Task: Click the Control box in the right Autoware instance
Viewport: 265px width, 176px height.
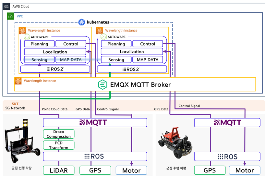Action: pos(148,44)
